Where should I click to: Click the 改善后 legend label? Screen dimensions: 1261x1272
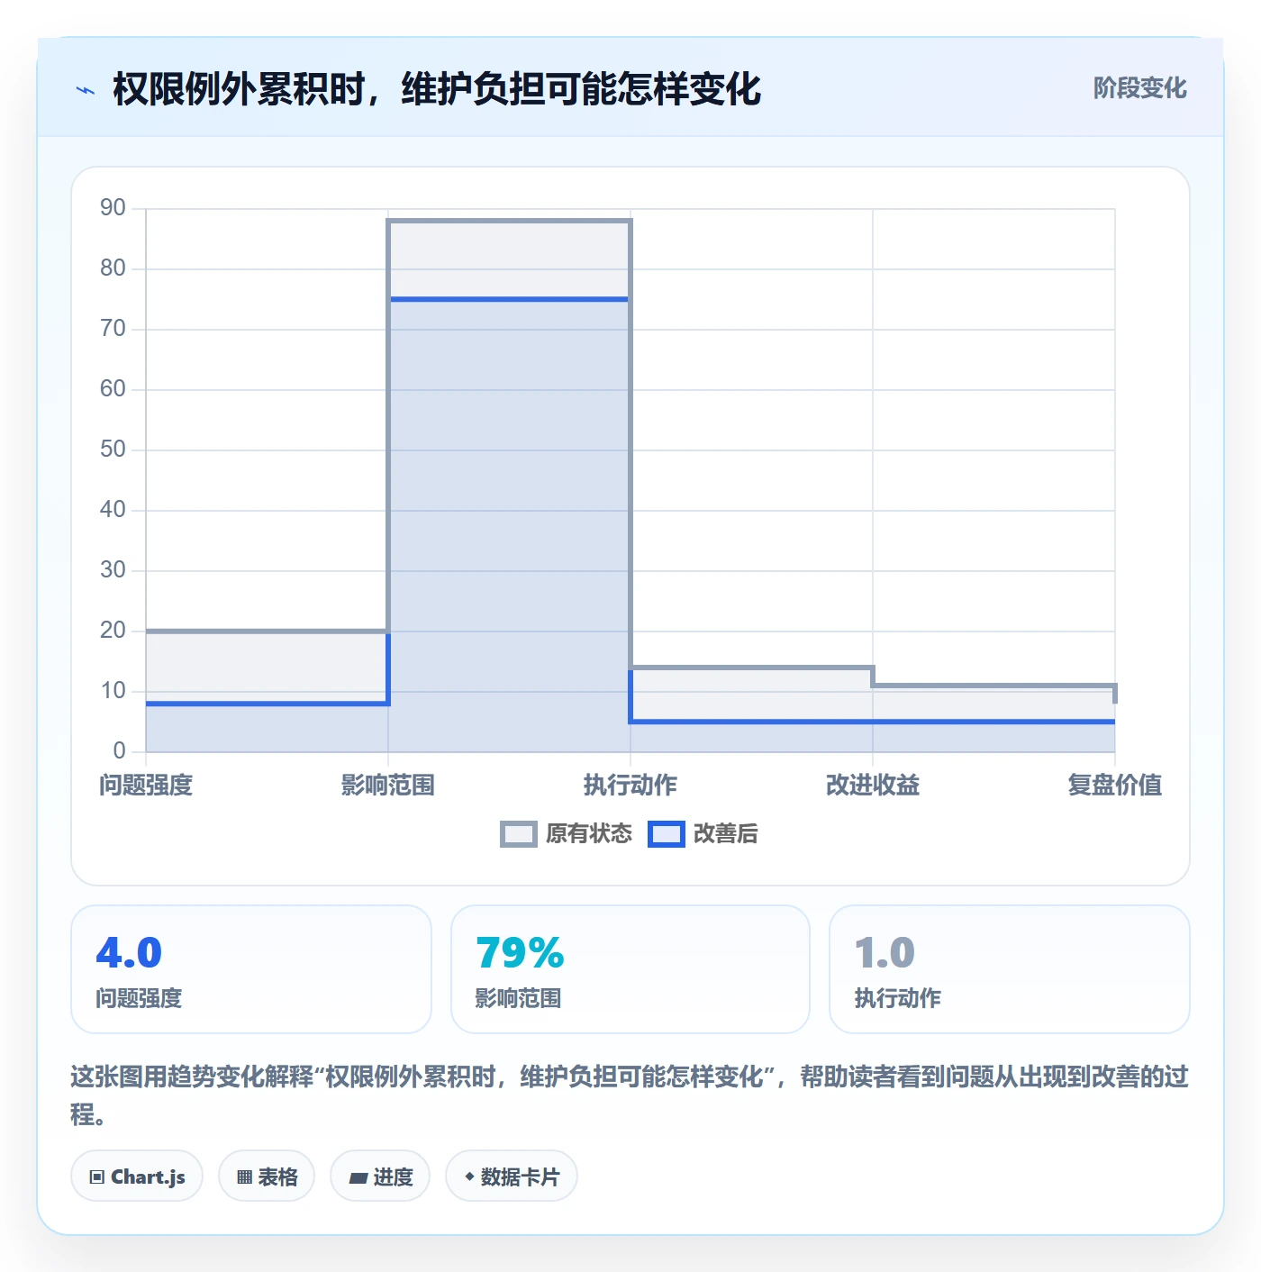pos(726,834)
